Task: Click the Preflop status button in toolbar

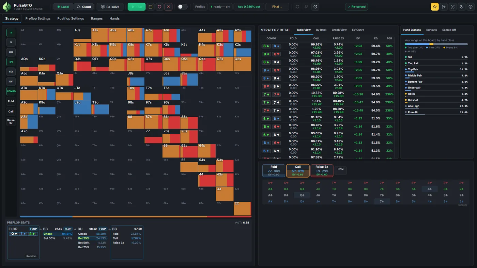Action: pos(200,7)
